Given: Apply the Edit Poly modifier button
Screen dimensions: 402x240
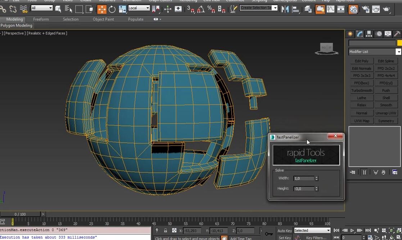Looking at the screenshot, I should (361, 61).
